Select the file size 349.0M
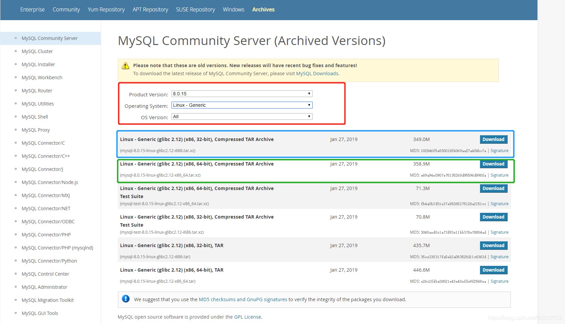This screenshot has height=324, width=565. pyautogui.click(x=421, y=139)
